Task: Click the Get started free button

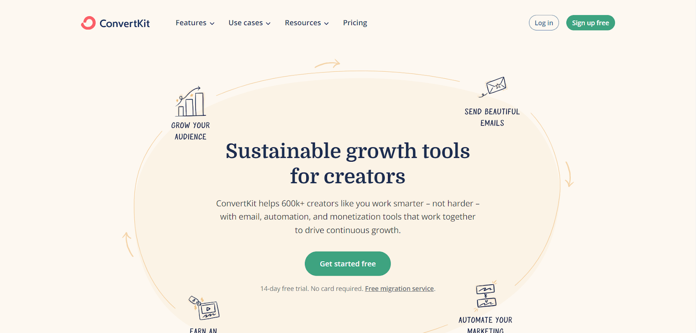Action: (348, 263)
